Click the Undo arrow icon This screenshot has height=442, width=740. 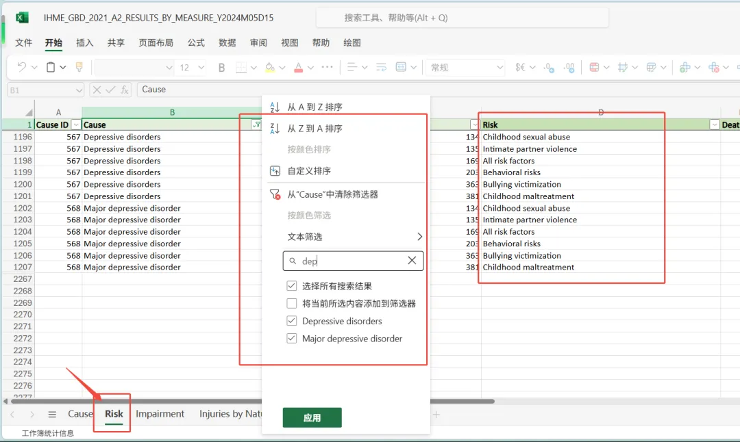[x=21, y=67]
